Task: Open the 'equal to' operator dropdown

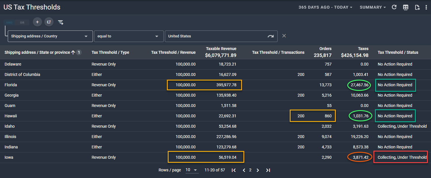Action: pyautogui.click(x=129, y=36)
